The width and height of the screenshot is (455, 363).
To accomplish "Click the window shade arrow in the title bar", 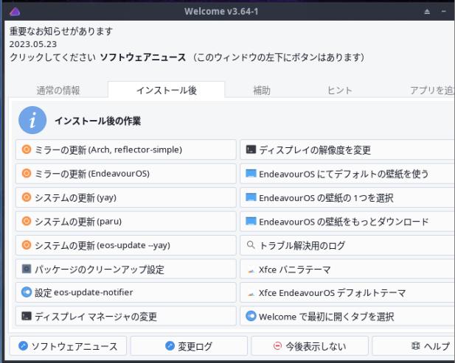I will [427, 12].
